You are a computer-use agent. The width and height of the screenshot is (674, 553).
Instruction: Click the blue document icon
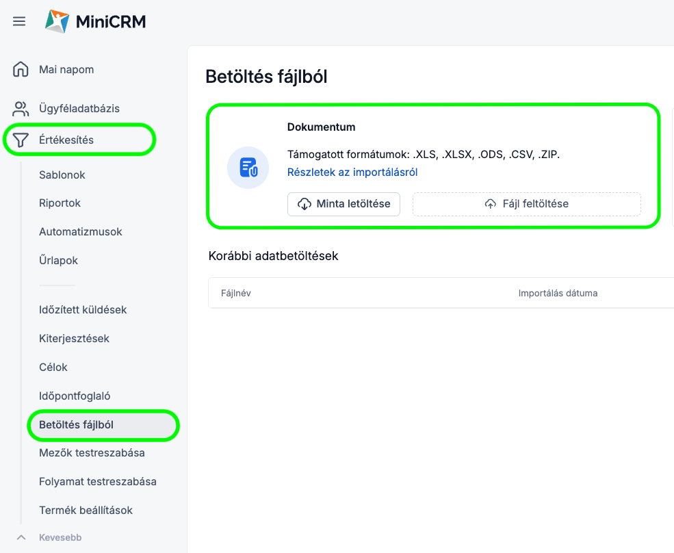[x=248, y=167]
